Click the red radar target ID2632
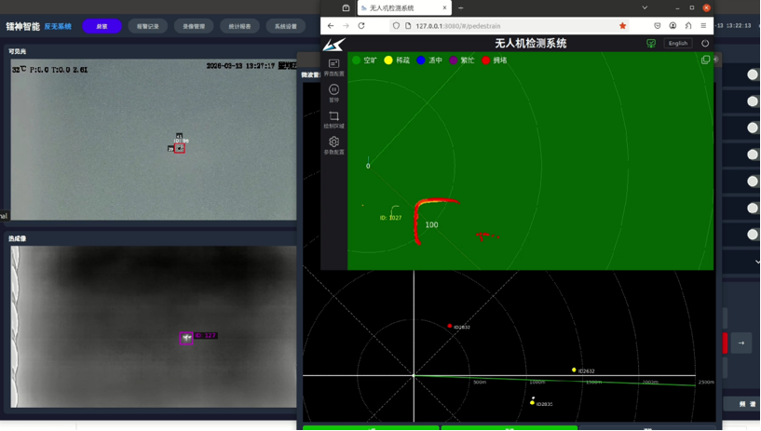The width and height of the screenshot is (761, 431). (x=450, y=326)
